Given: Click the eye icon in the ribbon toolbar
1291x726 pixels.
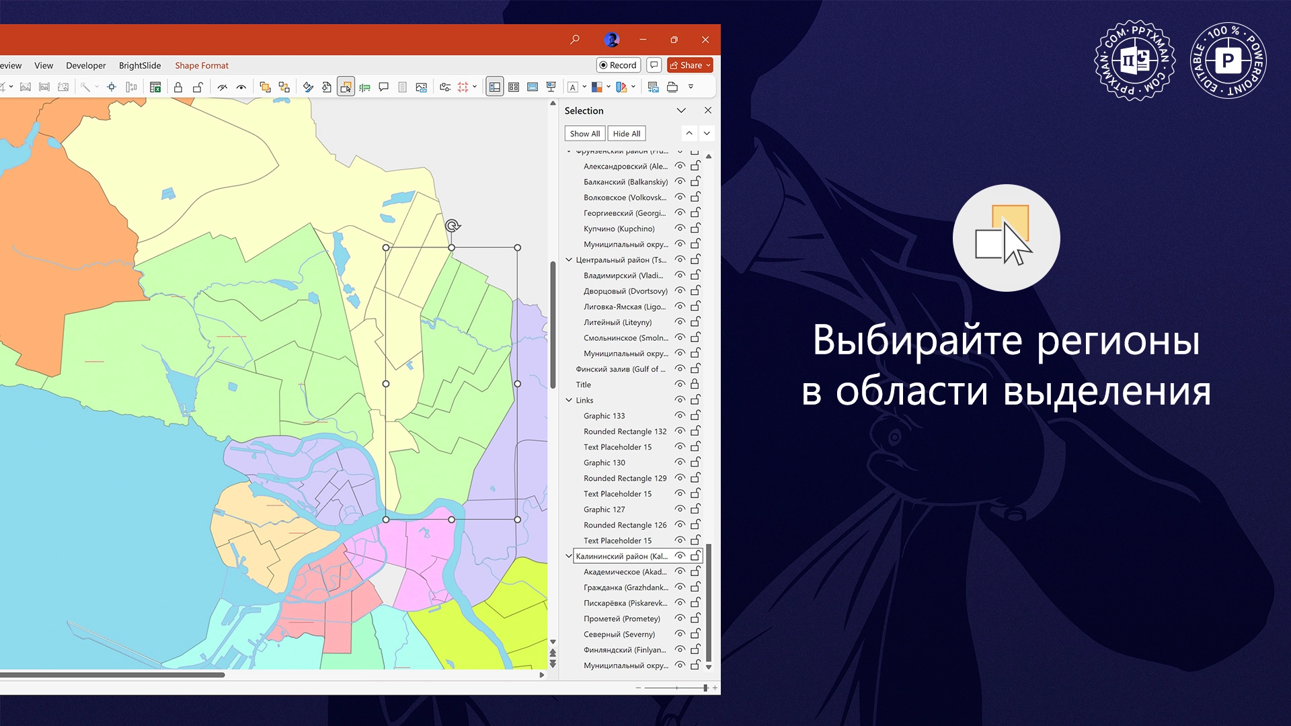Looking at the screenshot, I should (242, 87).
